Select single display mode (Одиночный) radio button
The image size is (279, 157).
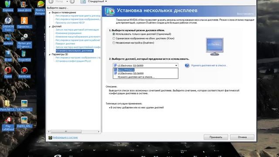[114, 34]
